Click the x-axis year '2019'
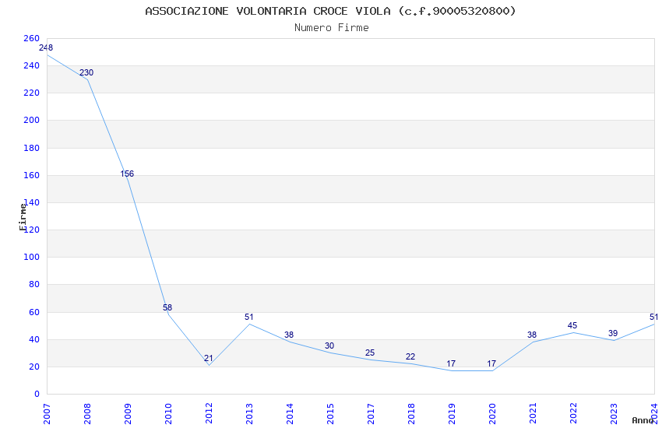This screenshot has width=662, height=428. 452,414
